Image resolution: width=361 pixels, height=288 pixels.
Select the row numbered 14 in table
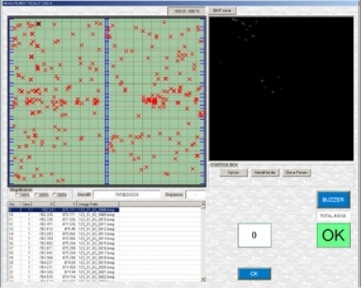pyautogui.click(x=64, y=234)
